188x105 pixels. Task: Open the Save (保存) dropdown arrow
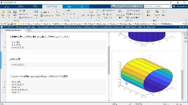click(15, 17)
